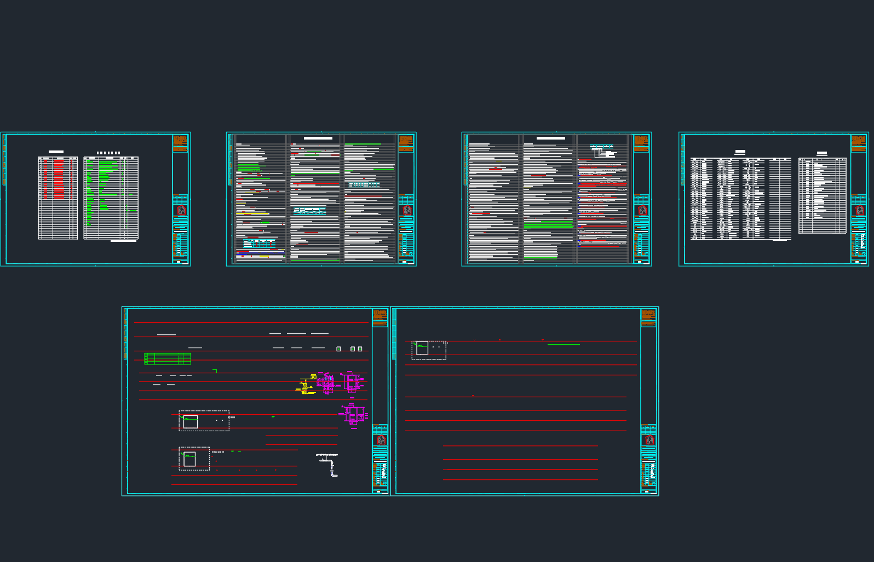Select the table with red entries
Image resolution: width=874 pixels, height=562 pixels.
pos(58,198)
